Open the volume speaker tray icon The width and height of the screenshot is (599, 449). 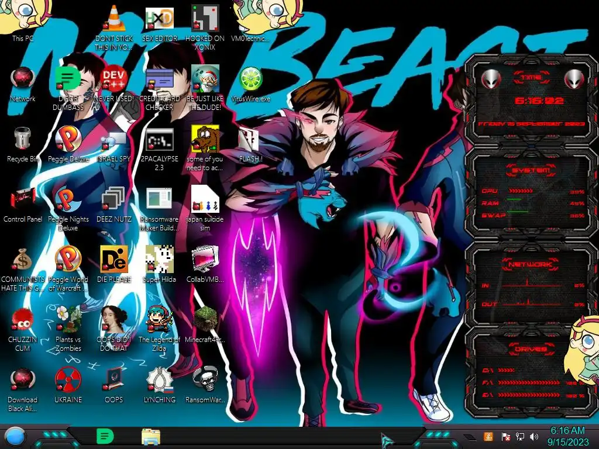click(534, 436)
